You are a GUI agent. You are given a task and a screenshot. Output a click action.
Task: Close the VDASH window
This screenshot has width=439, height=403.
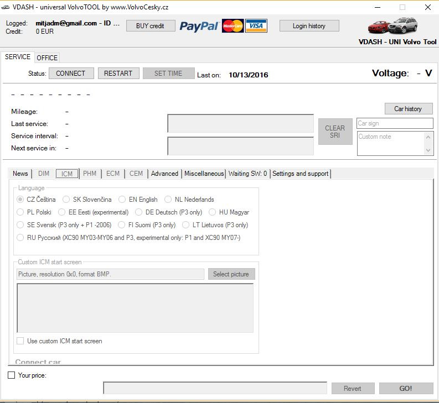pyautogui.click(x=428, y=7)
